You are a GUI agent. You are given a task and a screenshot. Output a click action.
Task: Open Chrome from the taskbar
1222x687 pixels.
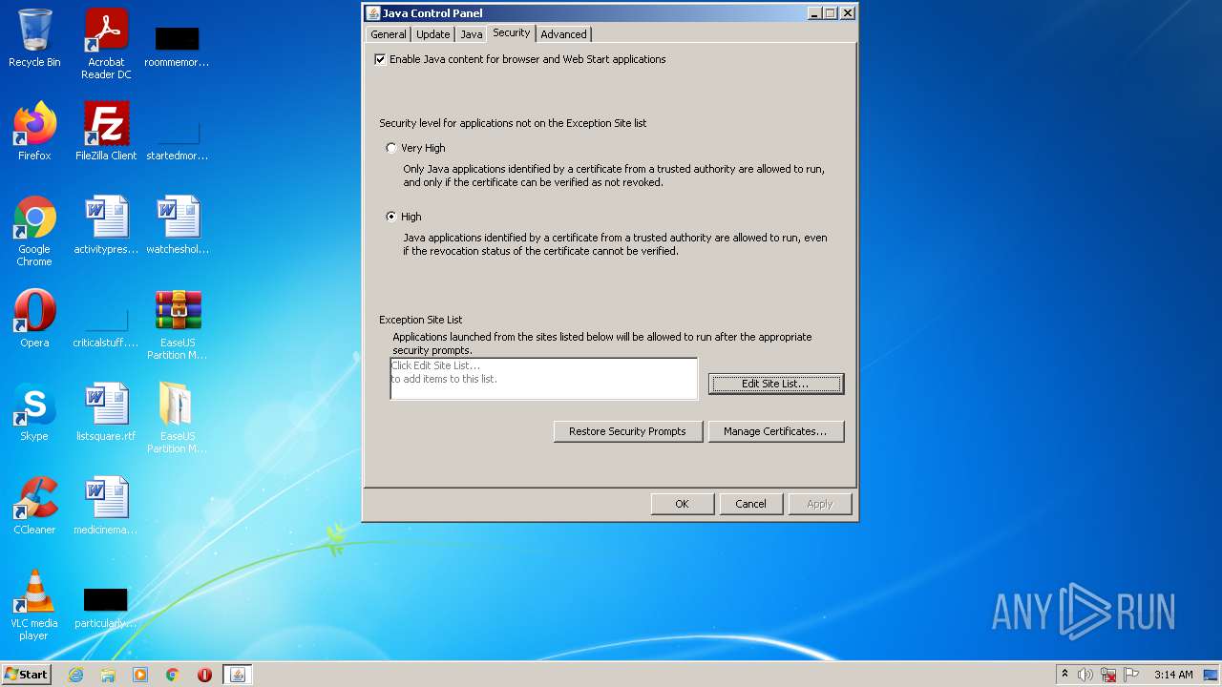[173, 675]
